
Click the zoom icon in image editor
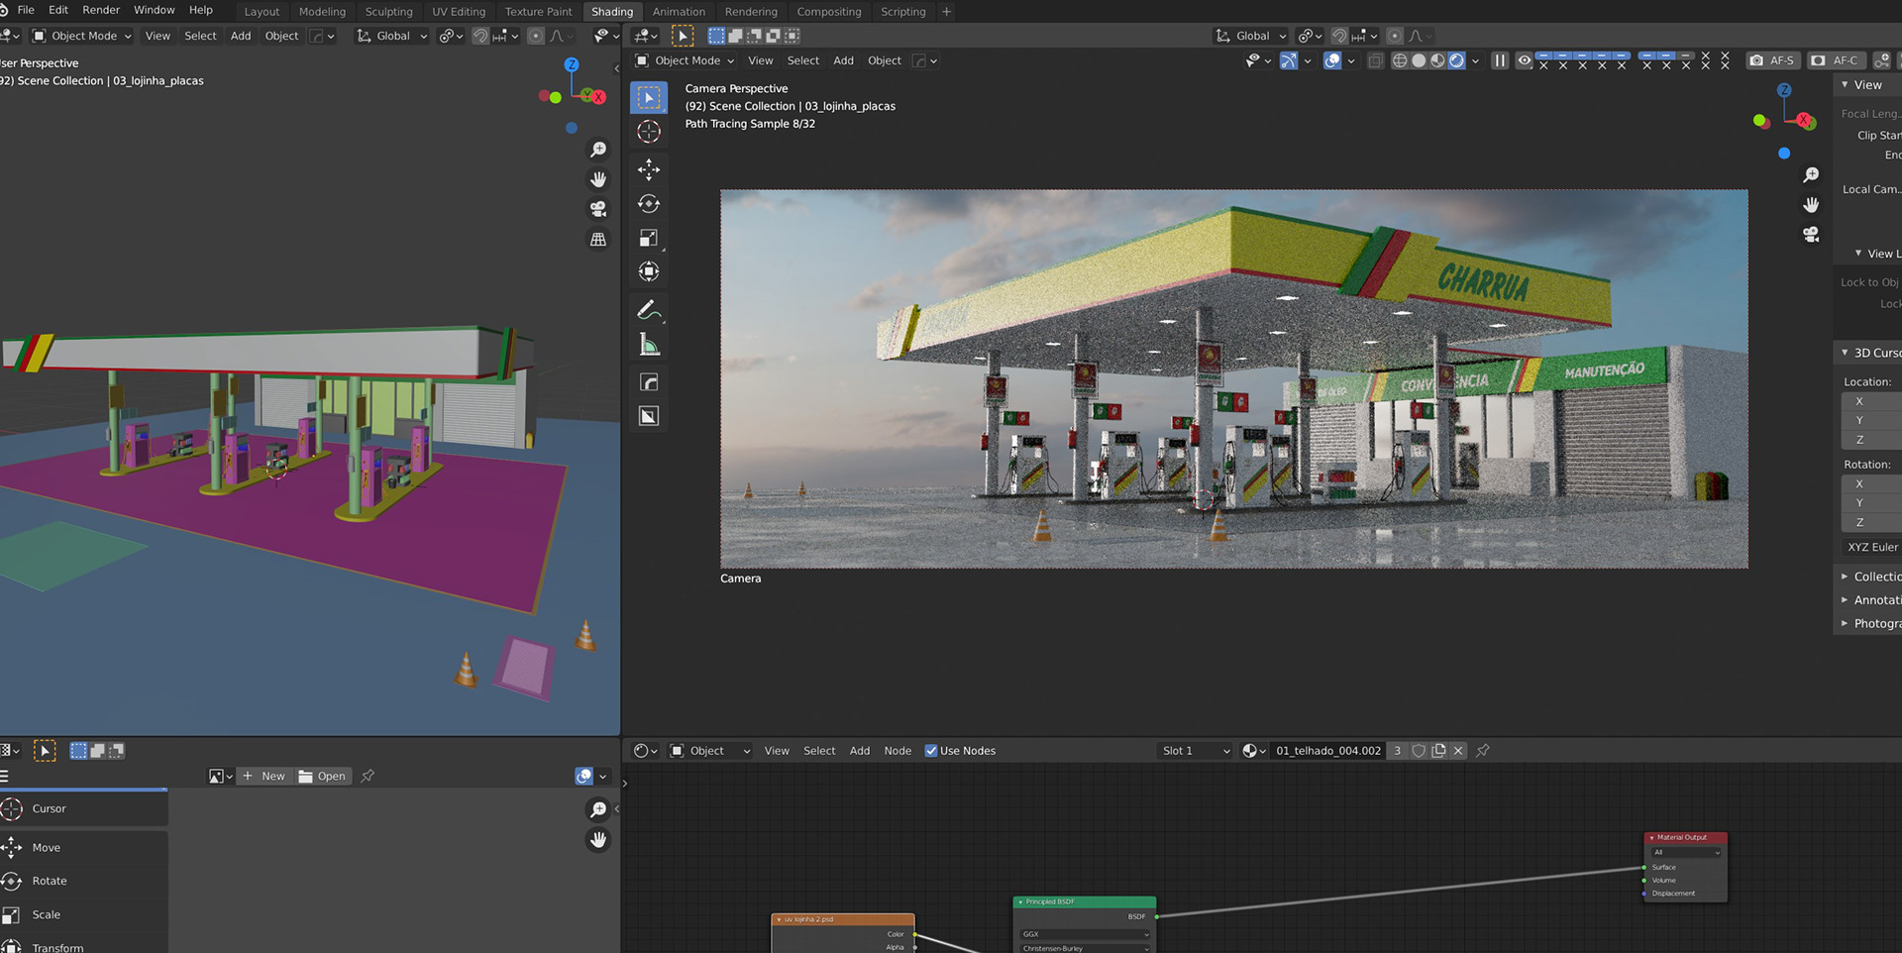click(598, 810)
